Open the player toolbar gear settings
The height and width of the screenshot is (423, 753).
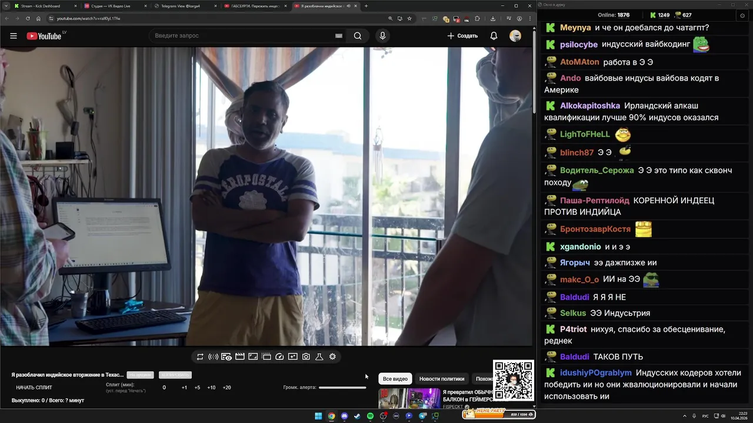(x=332, y=357)
